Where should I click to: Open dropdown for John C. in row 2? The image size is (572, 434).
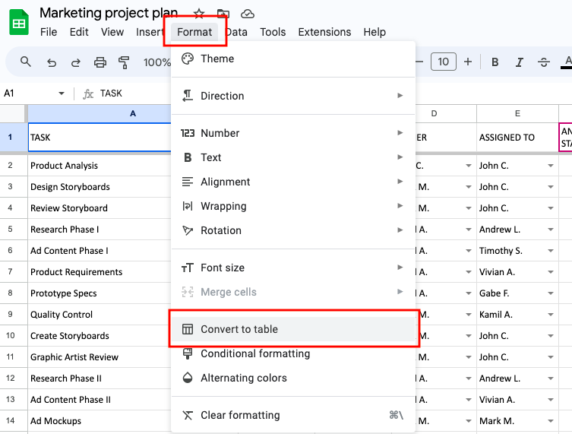pyautogui.click(x=550, y=166)
